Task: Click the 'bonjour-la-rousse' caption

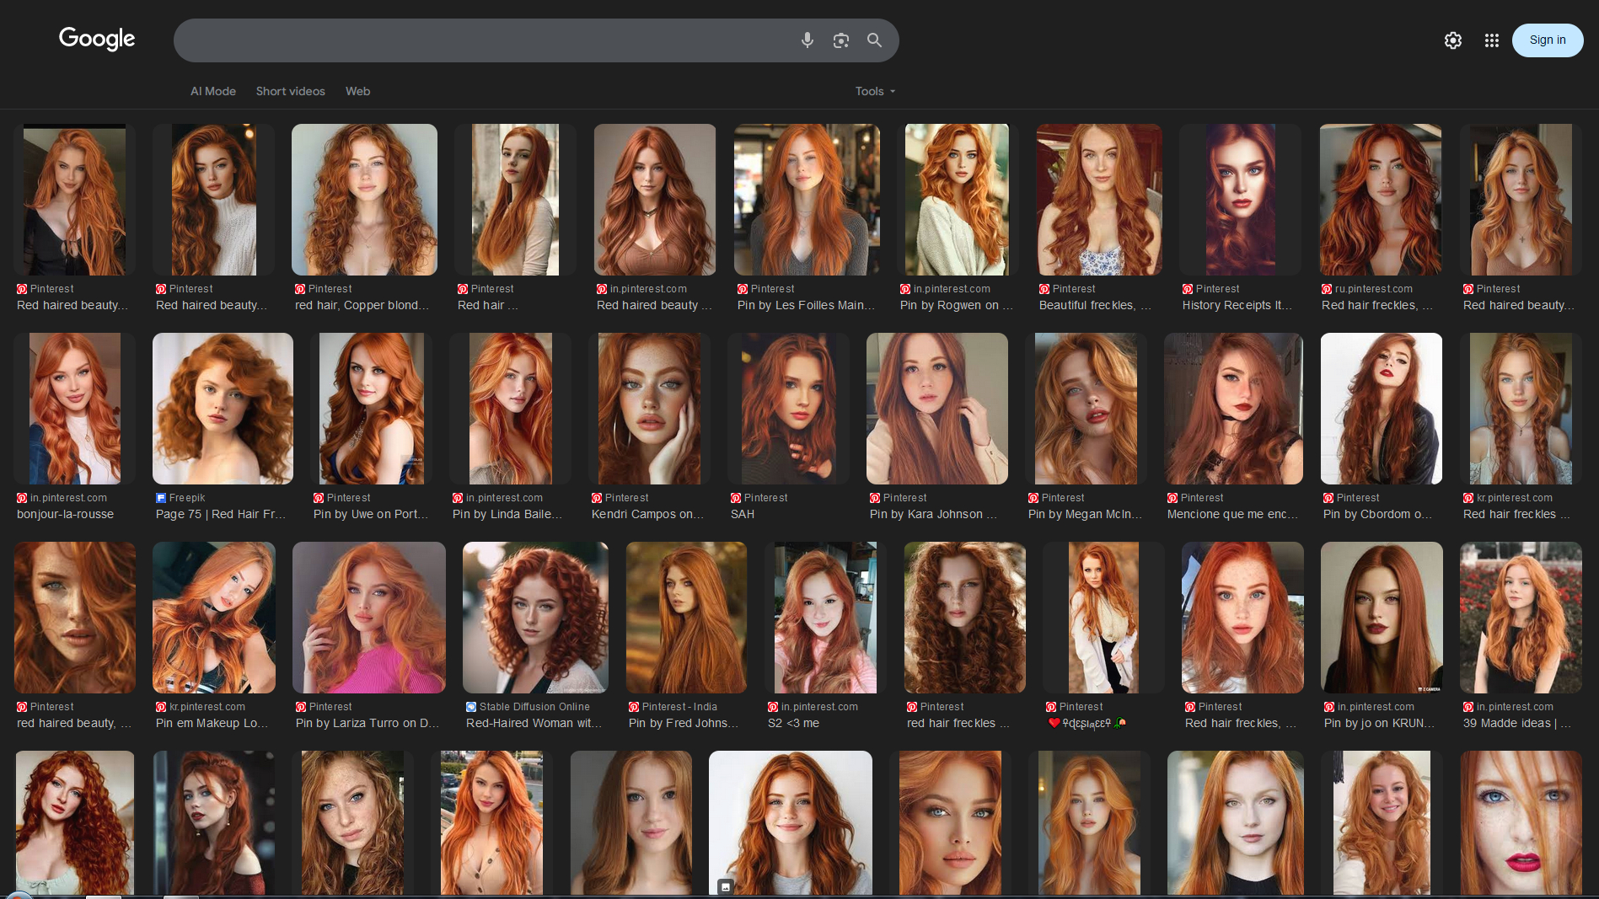Action: click(x=65, y=514)
